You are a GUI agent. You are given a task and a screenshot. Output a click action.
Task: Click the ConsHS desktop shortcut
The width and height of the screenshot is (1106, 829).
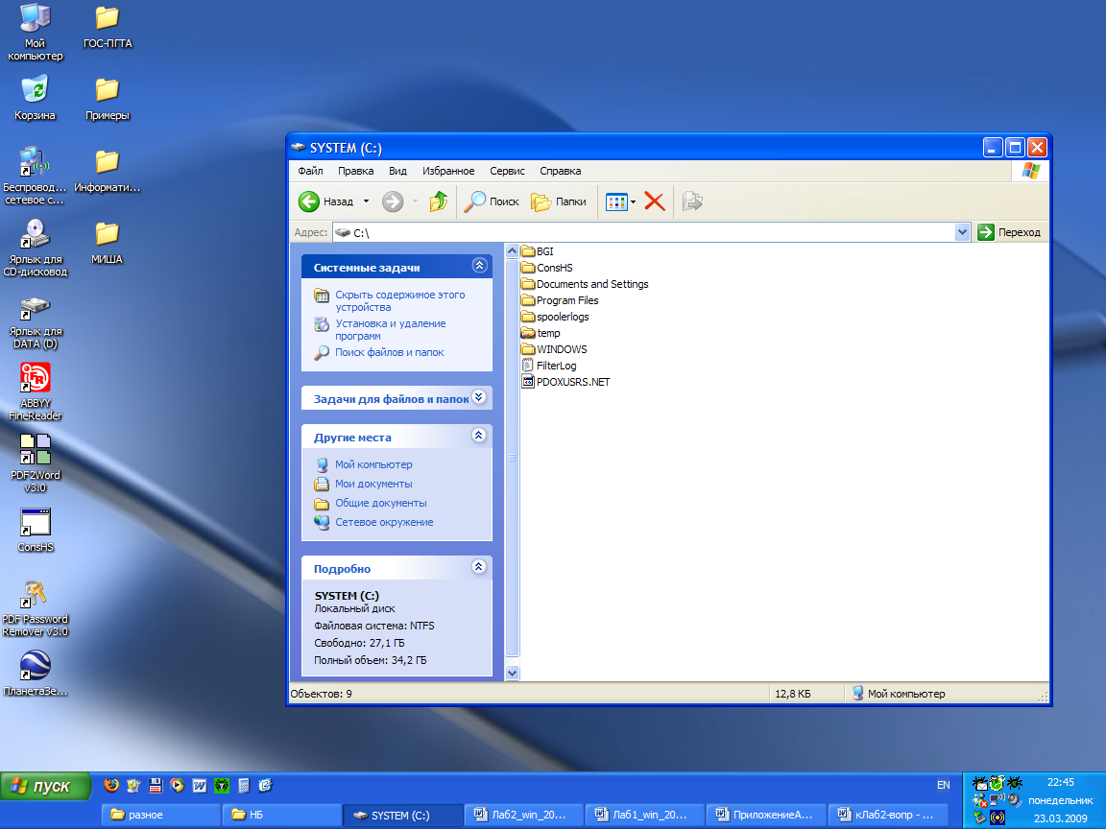36,530
